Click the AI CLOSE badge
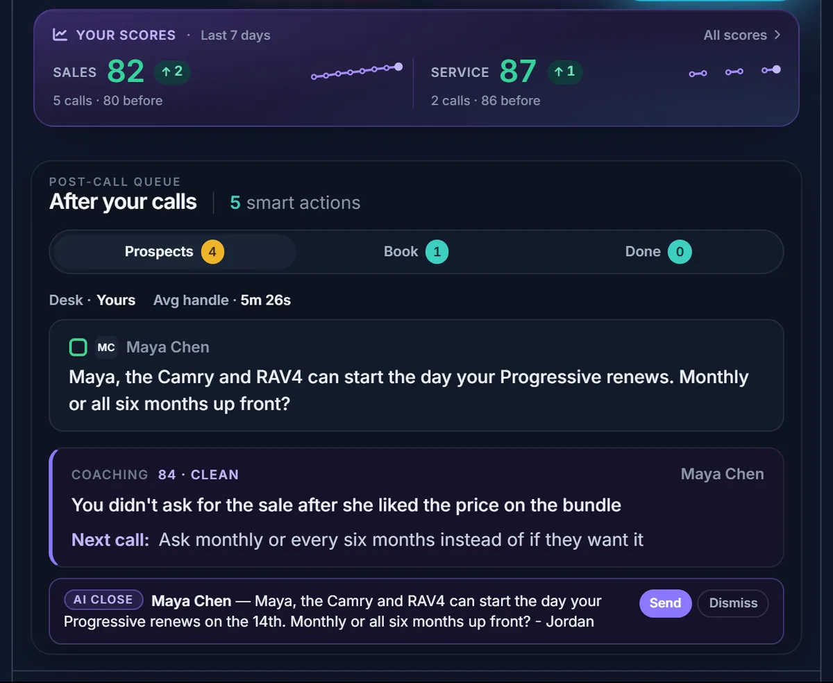The image size is (833, 683). click(x=103, y=600)
